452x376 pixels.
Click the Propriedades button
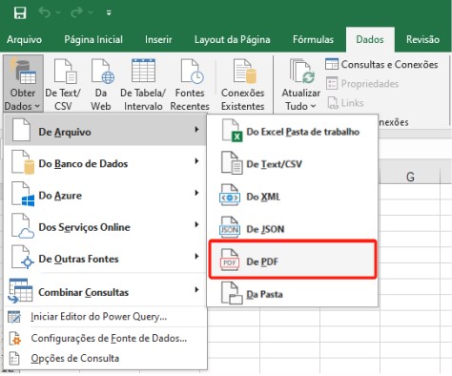click(362, 84)
